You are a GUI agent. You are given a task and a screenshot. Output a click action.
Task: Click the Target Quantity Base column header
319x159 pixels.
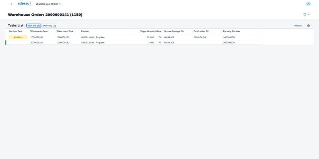coord(150,31)
